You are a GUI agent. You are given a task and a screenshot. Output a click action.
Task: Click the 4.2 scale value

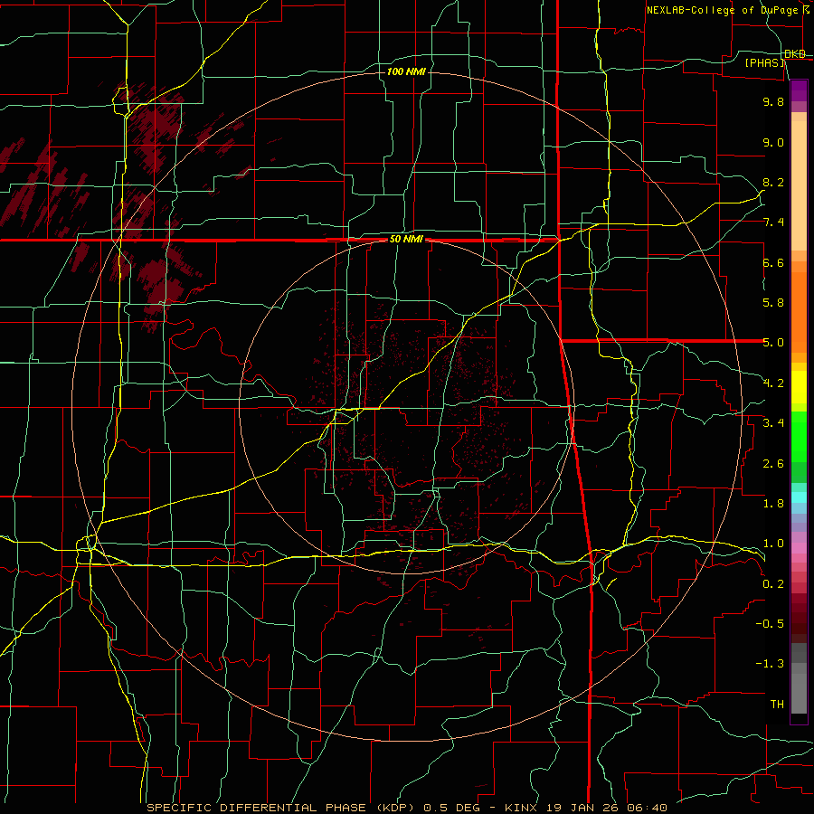click(x=773, y=383)
